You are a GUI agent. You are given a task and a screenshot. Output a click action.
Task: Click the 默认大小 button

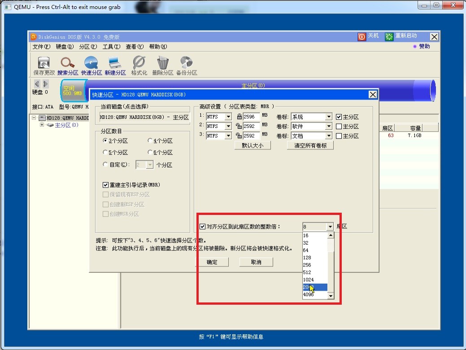[x=253, y=145]
